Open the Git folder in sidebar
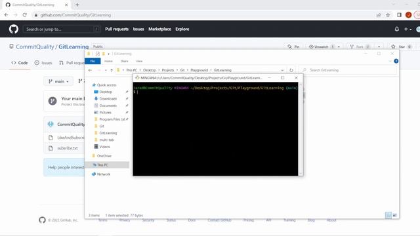Image resolution: width=420 pixels, height=236 pixels. pyautogui.click(x=102, y=126)
